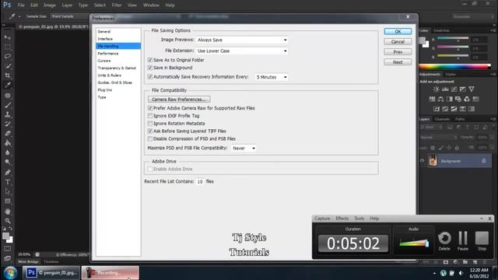Switch to the Swatches tab

point(441,30)
